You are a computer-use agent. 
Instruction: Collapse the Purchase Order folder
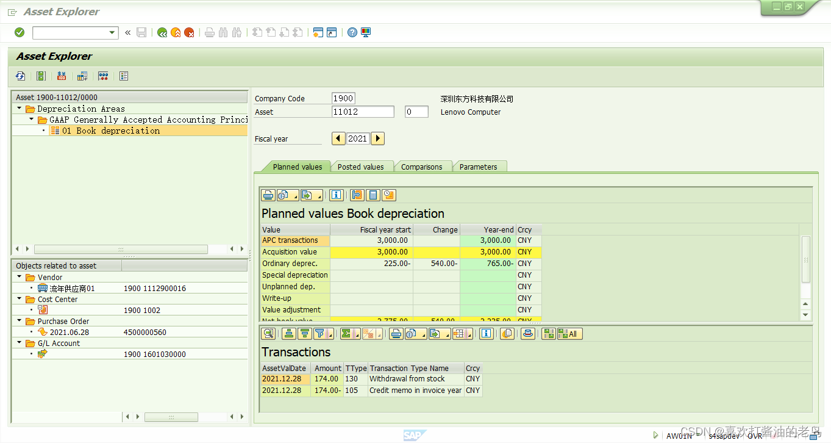[x=19, y=321]
